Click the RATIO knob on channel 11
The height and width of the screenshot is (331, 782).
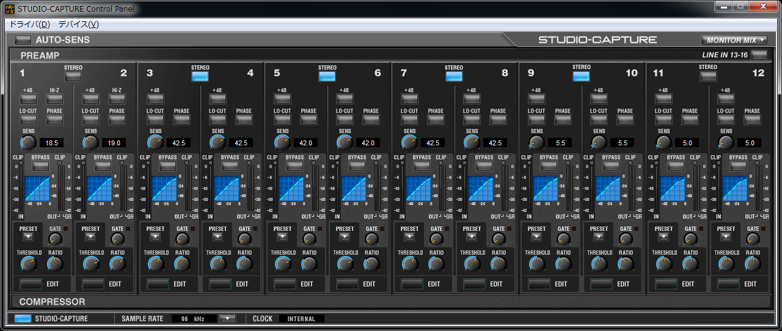(690, 264)
